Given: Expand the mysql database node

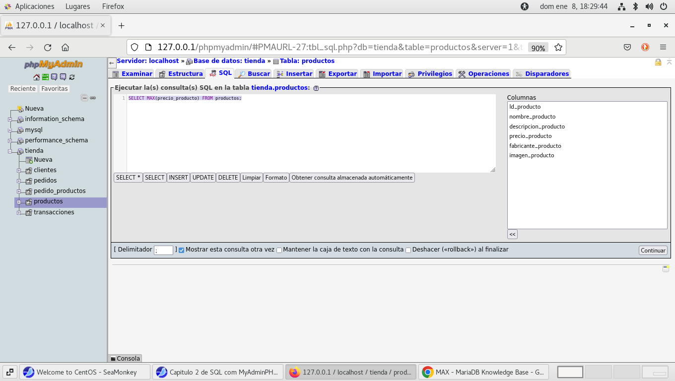Looking at the screenshot, I should [x=10, y=130].
